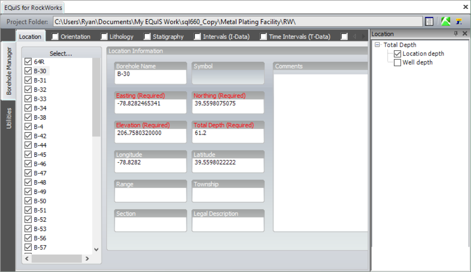Uncheck the Location depth checkbox
The width and height of the screenshot is (471, 272).
point(398,54)
